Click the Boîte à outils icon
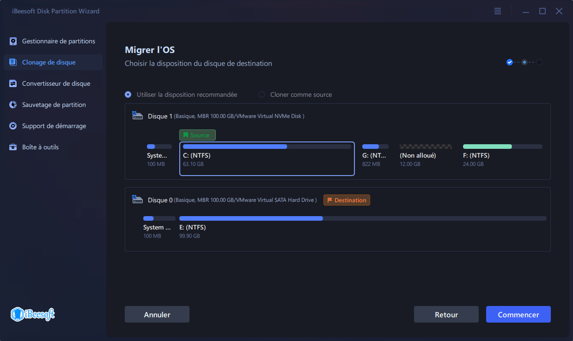 point(13,147)
